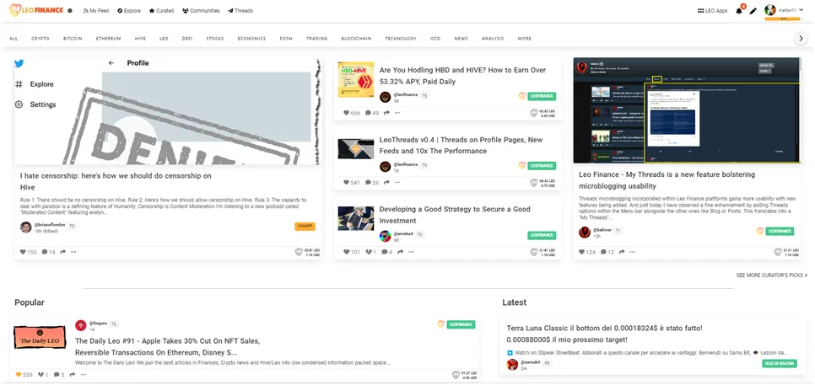The image size is (815, 385).
Task: Open more options on My Threads post
Action: click(633, 252)
